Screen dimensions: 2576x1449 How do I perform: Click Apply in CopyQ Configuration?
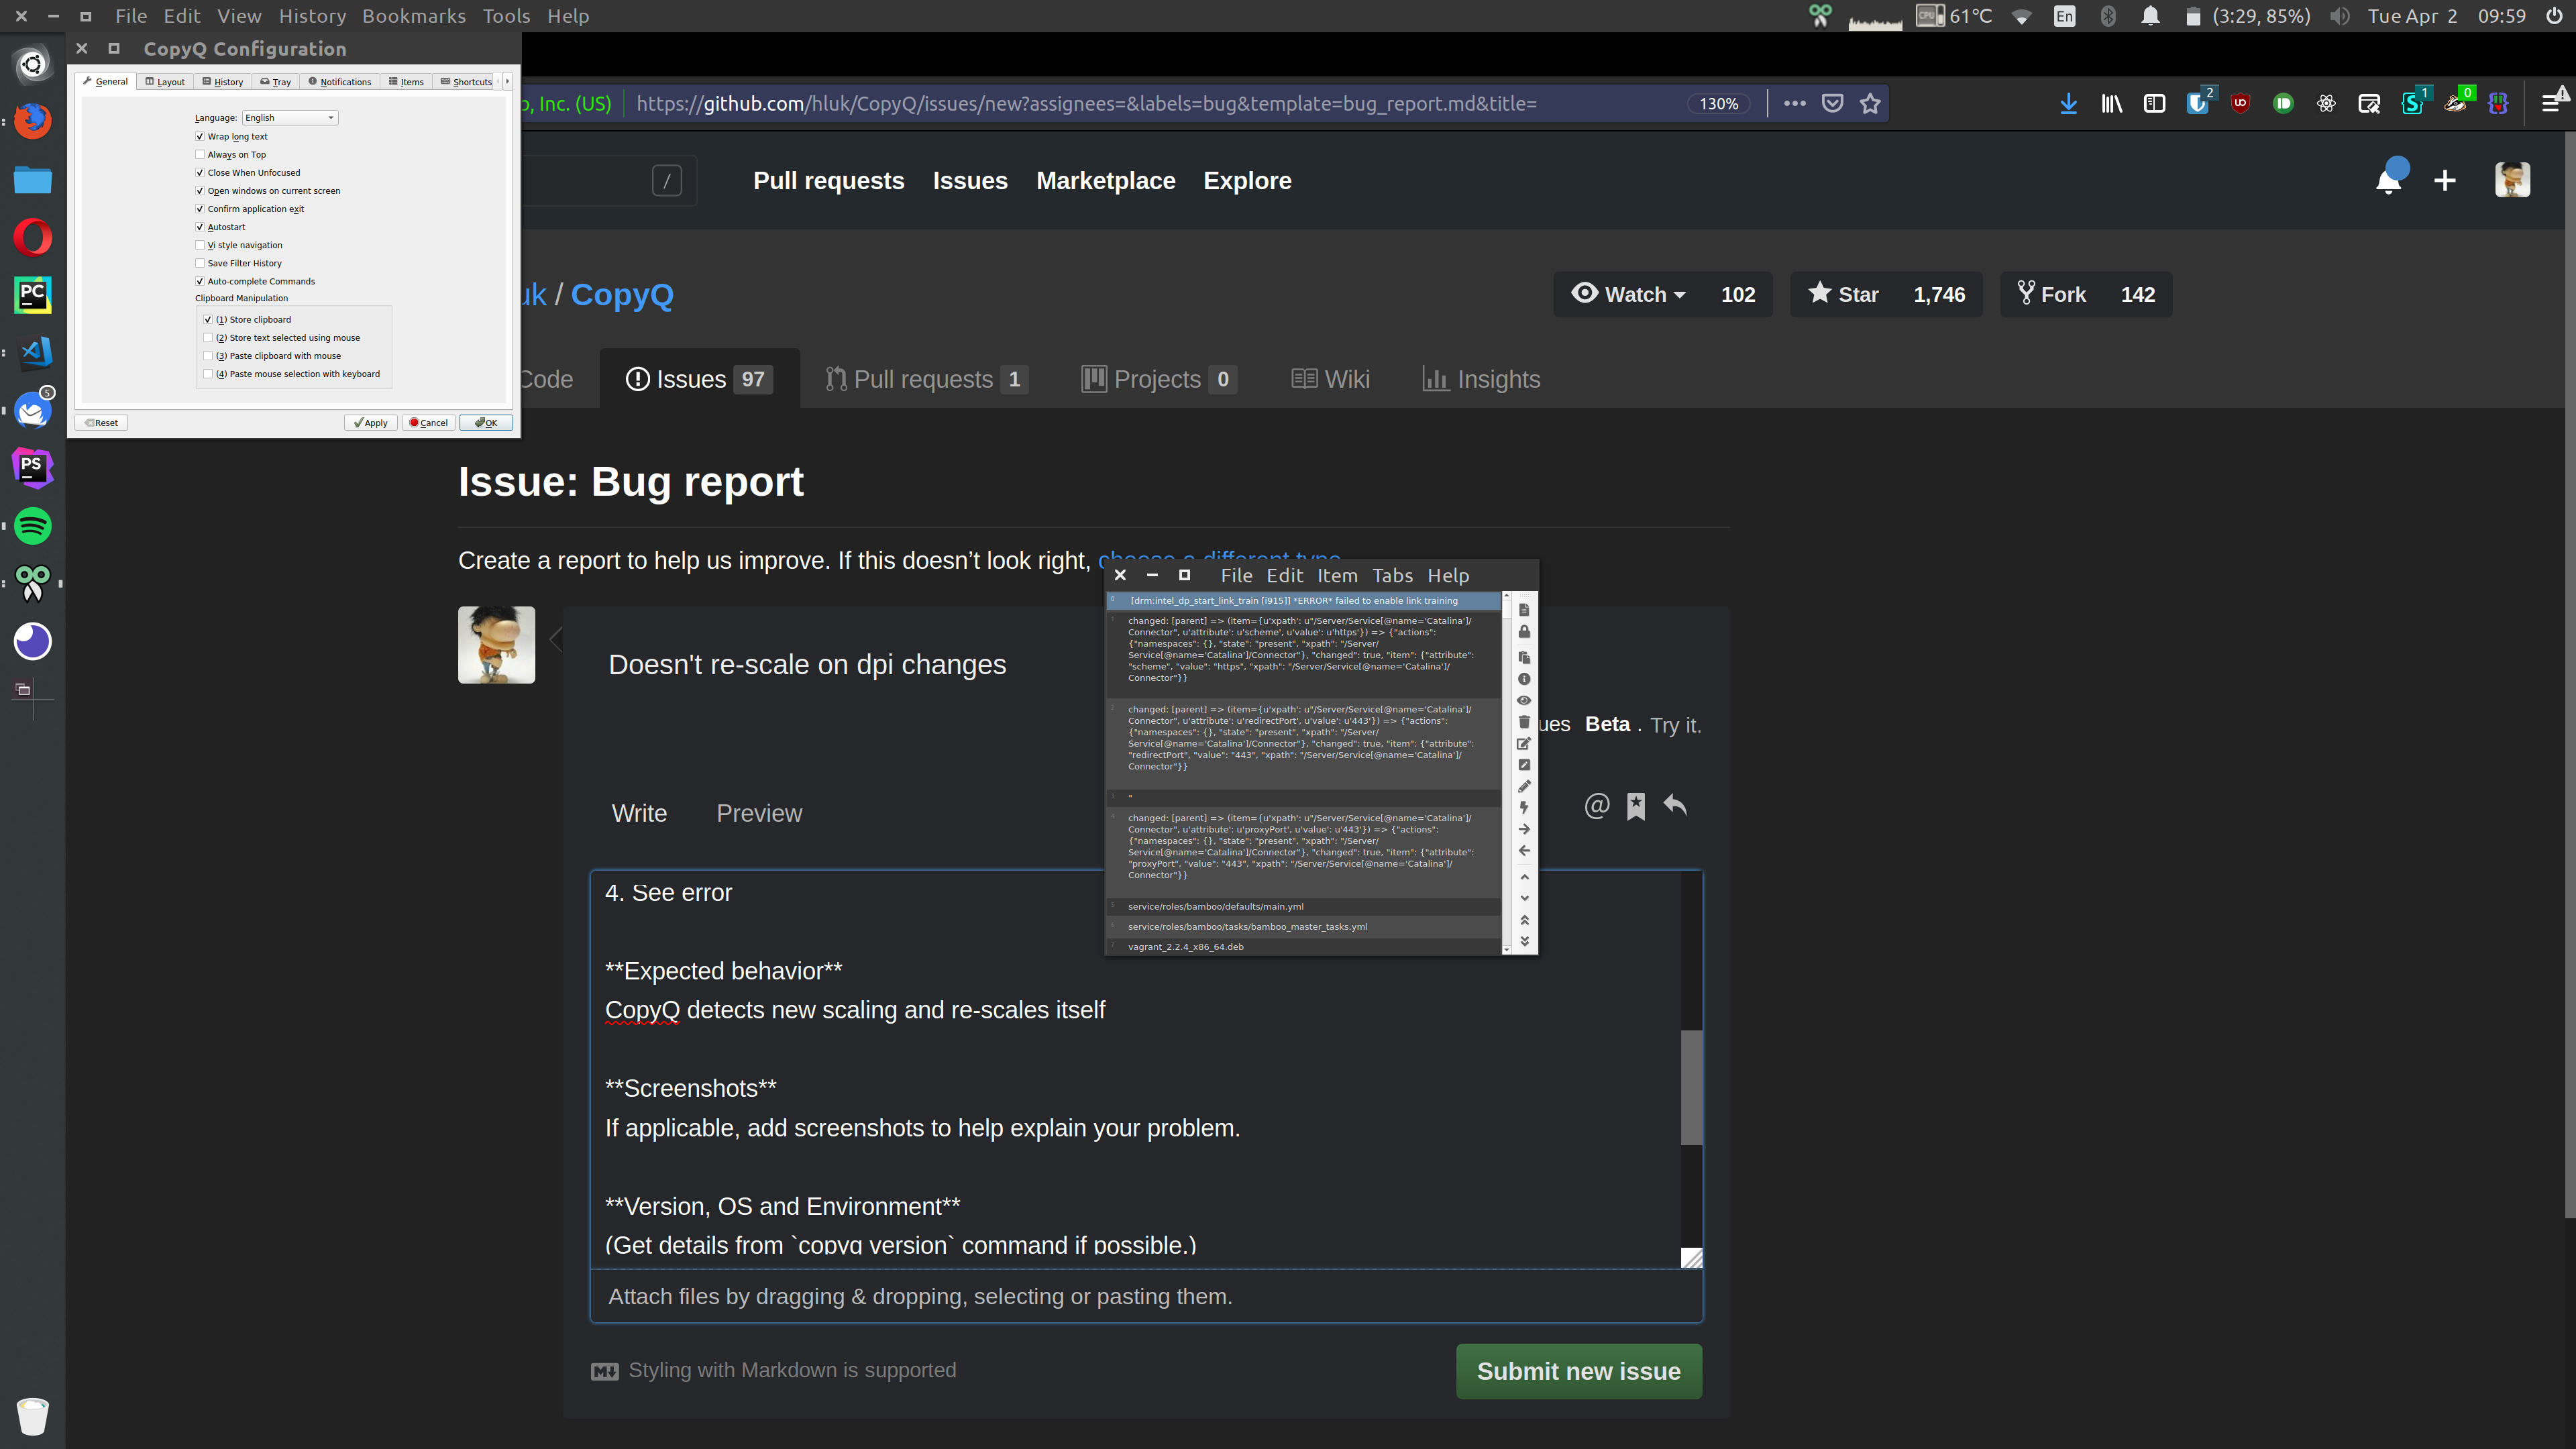click(371, 423)
